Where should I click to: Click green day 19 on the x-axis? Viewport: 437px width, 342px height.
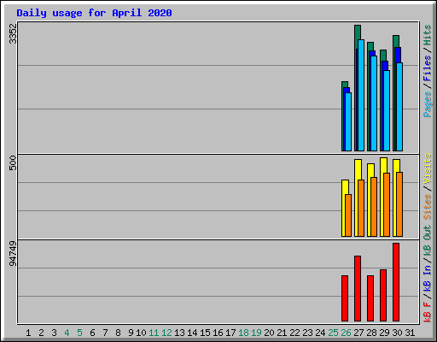click(256, 333)
